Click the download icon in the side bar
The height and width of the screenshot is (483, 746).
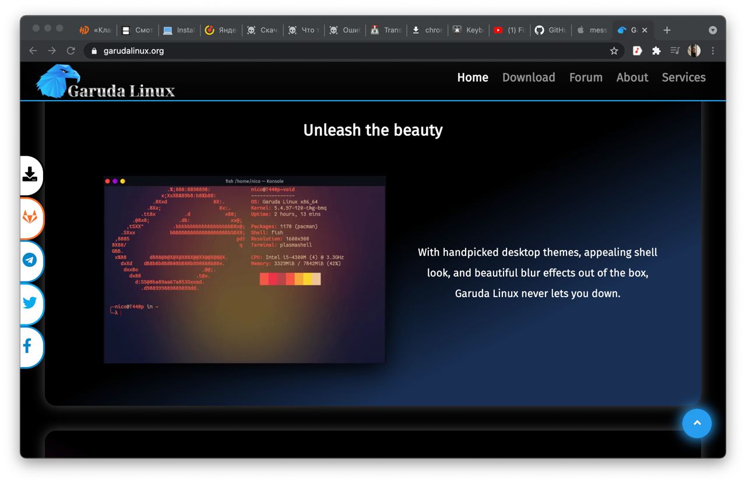click(30, 174)
